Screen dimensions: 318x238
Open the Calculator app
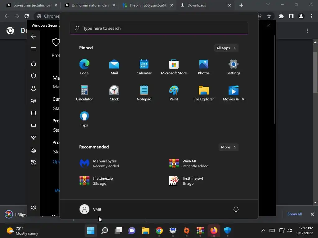(x=84, y=93)
